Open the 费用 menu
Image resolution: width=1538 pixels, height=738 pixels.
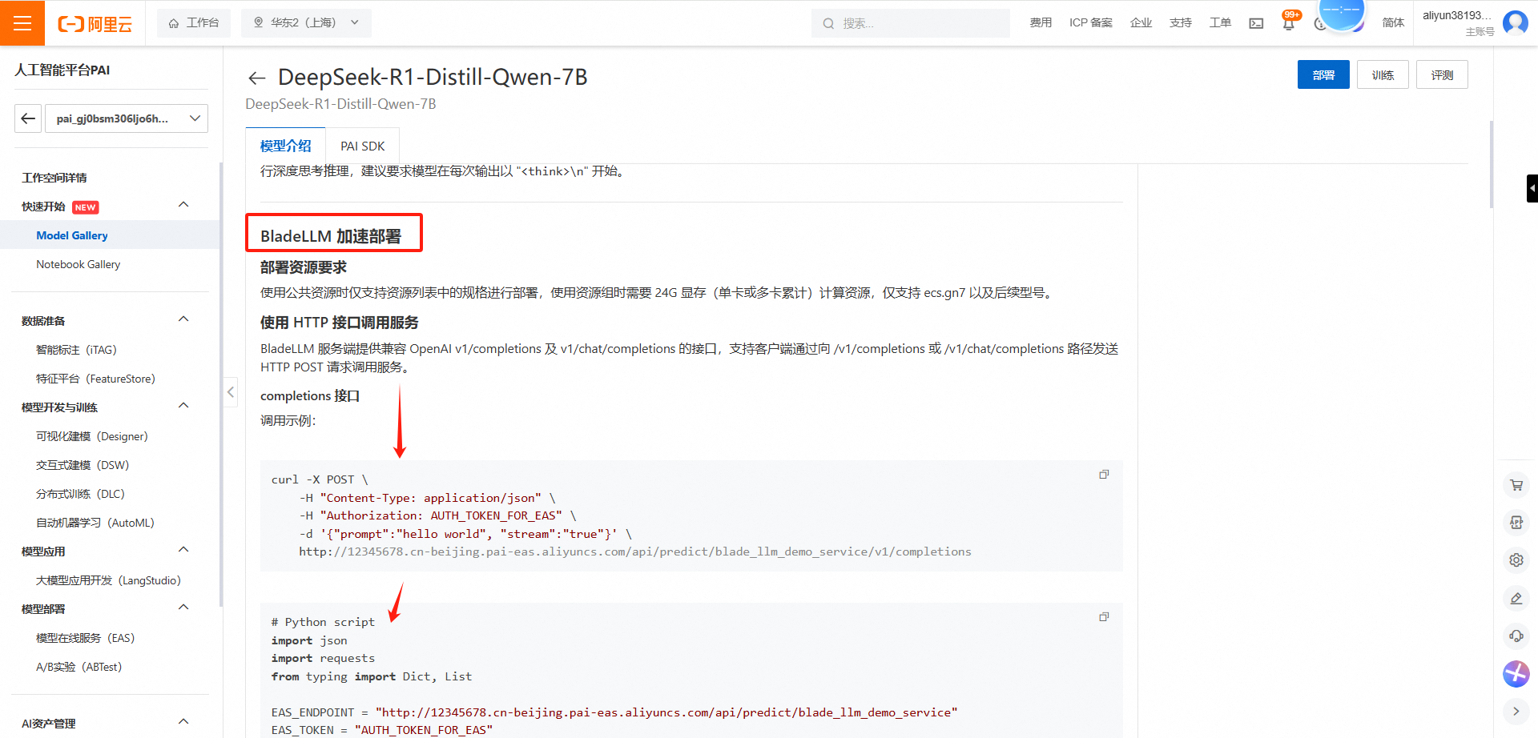pos(1041,23)
